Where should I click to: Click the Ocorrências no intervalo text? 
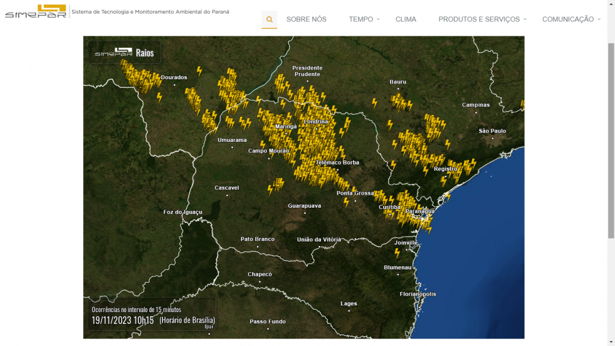click(136, 310)
